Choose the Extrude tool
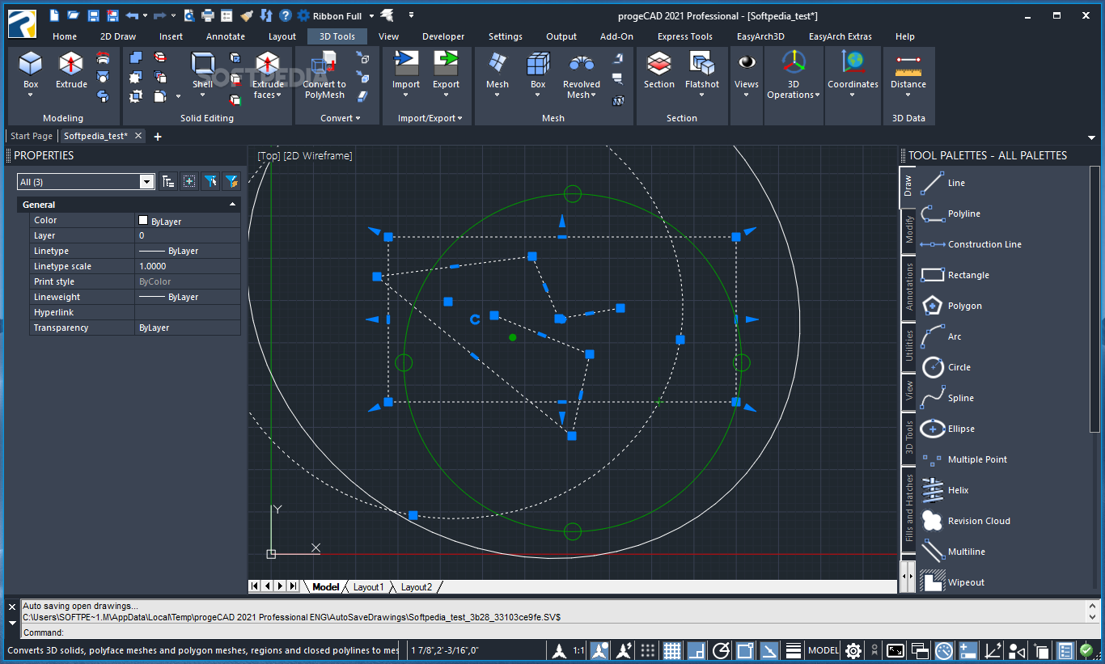 pos(71,70)
